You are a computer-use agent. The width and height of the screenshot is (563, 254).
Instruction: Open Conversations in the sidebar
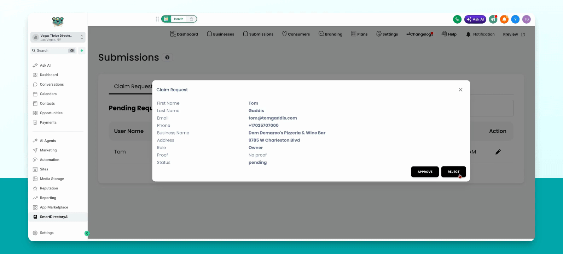tap(52, 84)
